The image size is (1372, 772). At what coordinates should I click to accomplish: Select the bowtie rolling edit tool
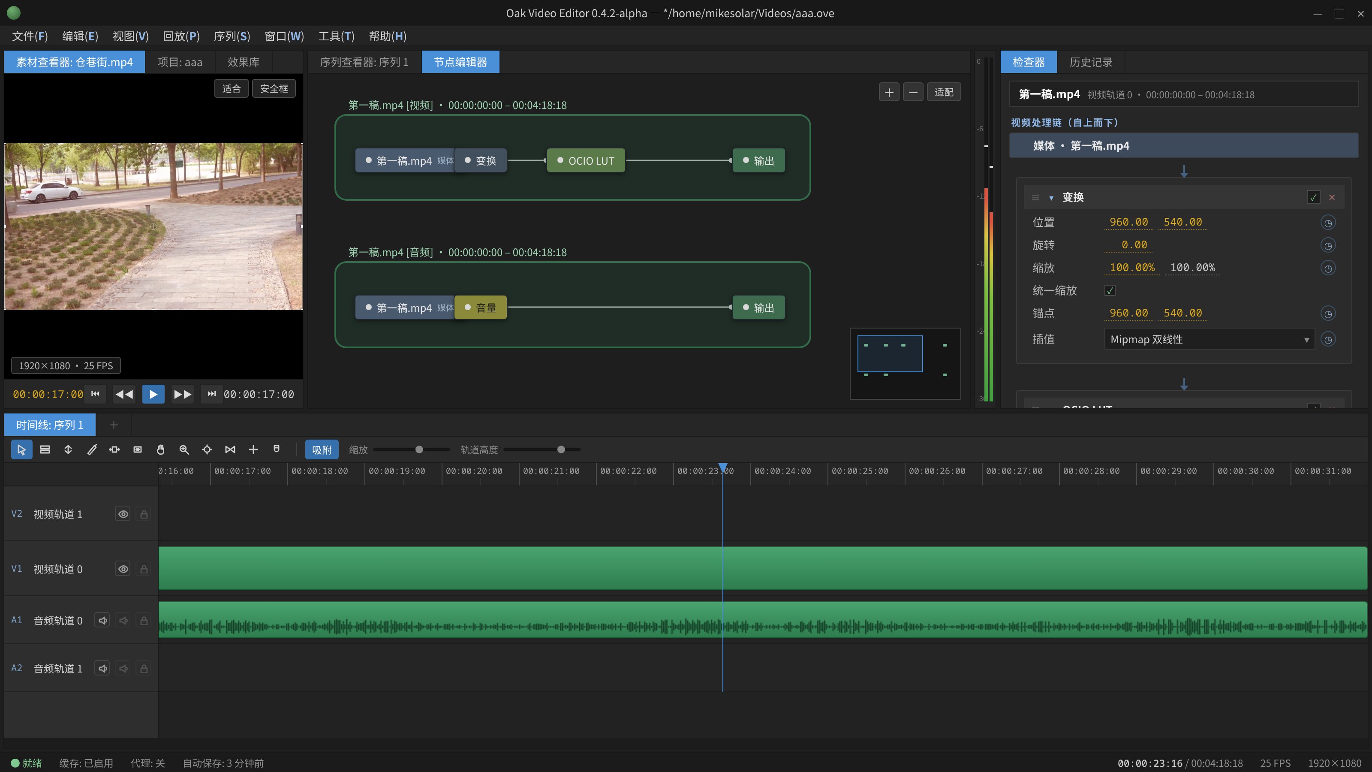point(230,449)
